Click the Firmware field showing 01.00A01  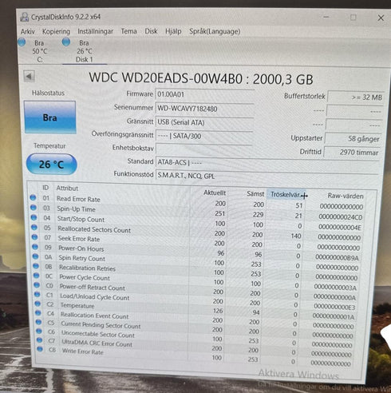[204, 94]
